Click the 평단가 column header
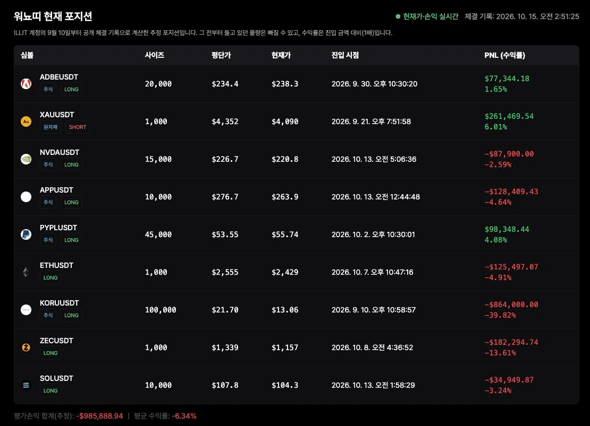 221,55
